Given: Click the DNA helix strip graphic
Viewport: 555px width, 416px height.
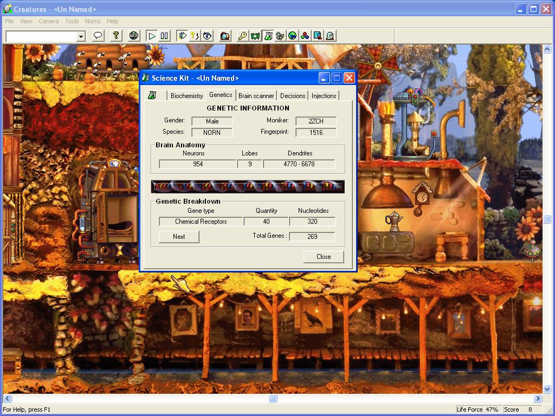Looking at the screenshot, I should pyautogui.click(x=248, y=187).
